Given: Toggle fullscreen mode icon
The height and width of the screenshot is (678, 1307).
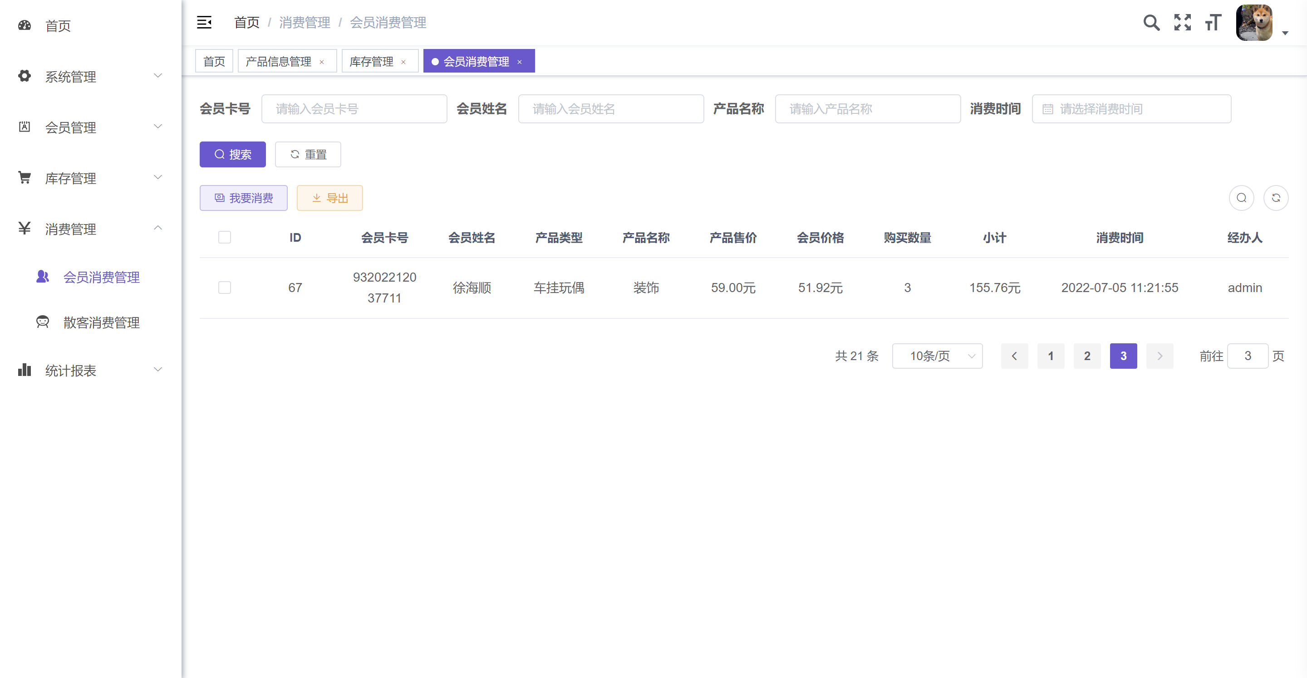Looking at the screenshot, I should 1182,22.
